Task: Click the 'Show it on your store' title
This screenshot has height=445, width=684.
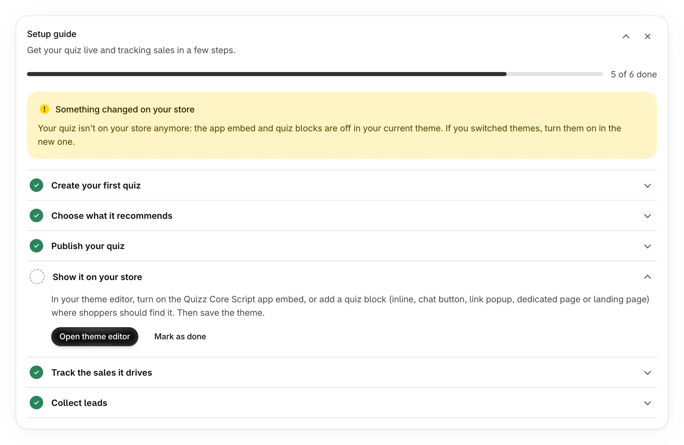Action: click(97, 277)
